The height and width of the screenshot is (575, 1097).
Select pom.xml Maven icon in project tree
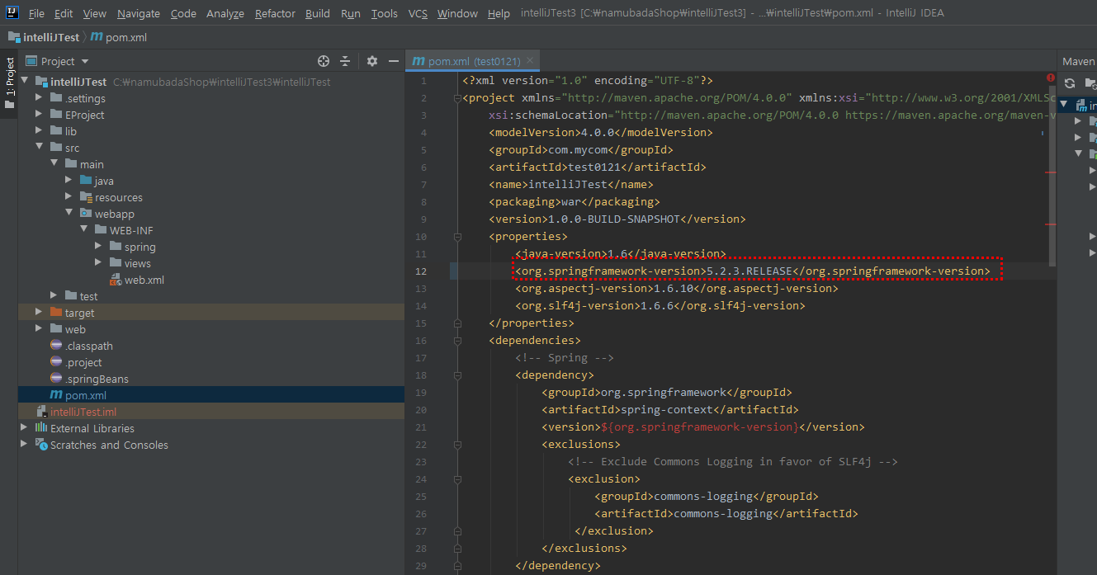pyautogui.click(x=56, y=395)
